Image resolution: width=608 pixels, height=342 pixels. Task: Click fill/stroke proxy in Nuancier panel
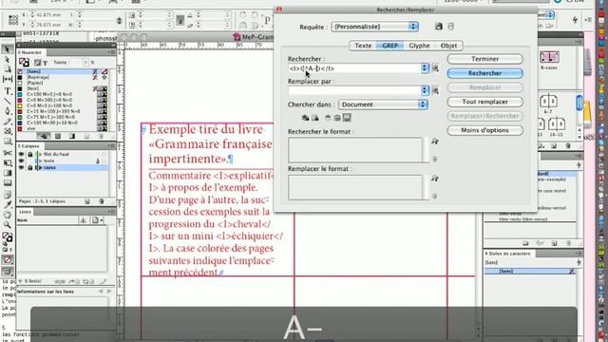point(24,62)
